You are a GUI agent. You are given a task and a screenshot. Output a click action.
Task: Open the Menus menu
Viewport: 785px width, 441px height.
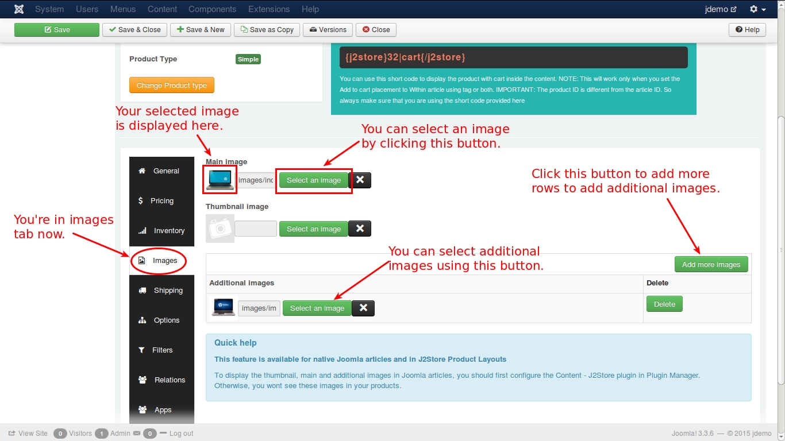pyautogui.click(x=123, y=9)
